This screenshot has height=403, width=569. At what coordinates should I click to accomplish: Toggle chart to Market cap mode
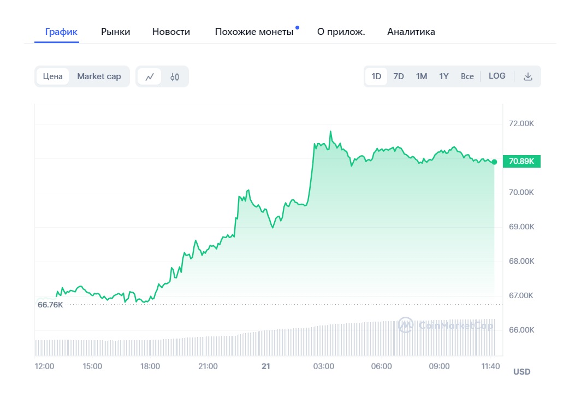pos(99,76)
